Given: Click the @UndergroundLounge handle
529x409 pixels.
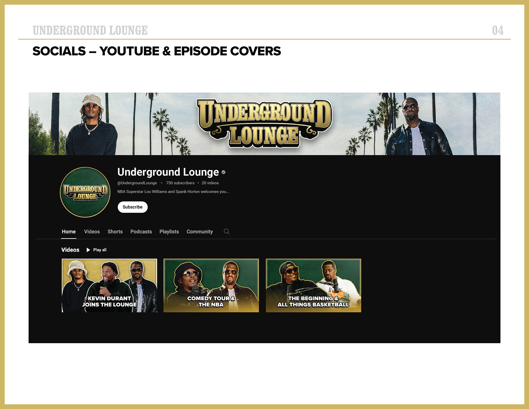Looking at the screenshot, I should tap(137, 183).
